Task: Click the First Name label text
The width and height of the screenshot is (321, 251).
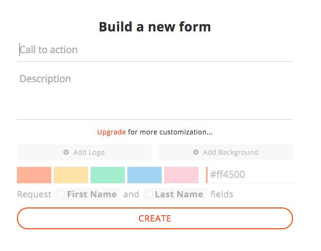Action: coord(92,194)
